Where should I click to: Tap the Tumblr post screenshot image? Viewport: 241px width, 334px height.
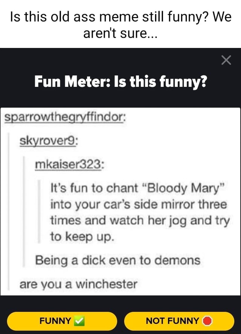pos(120,201)
